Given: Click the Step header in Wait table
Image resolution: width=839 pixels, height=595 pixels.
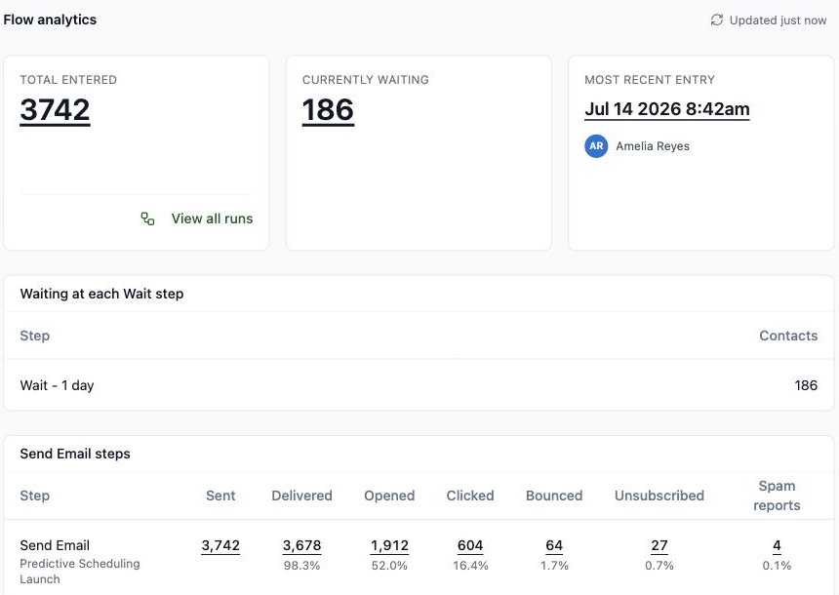Looking at the screenshot, I should (x=35, y=336).
